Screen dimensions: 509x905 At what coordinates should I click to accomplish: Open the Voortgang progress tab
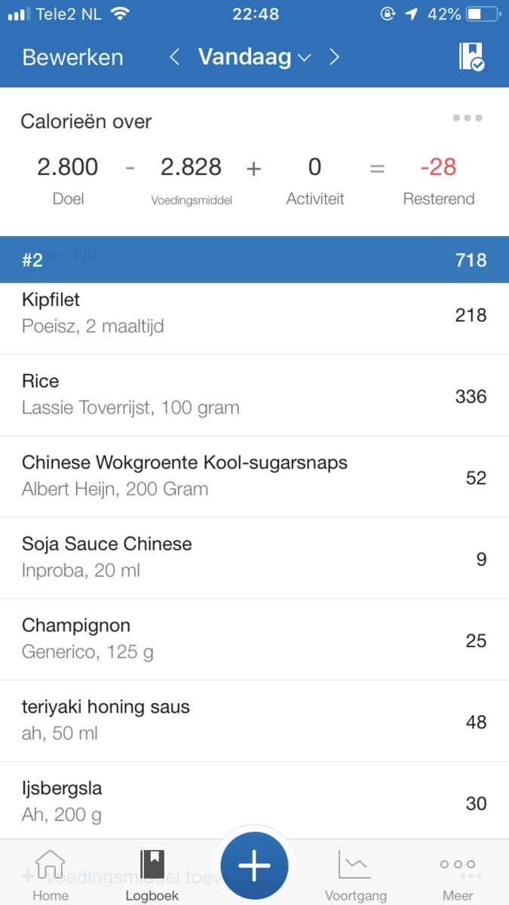(355, 875)
